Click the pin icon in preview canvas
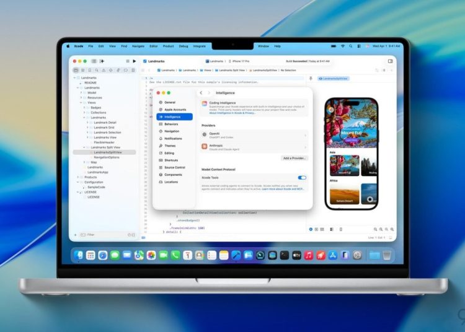This screenshot has width=465, height=332. click(311, 79)
